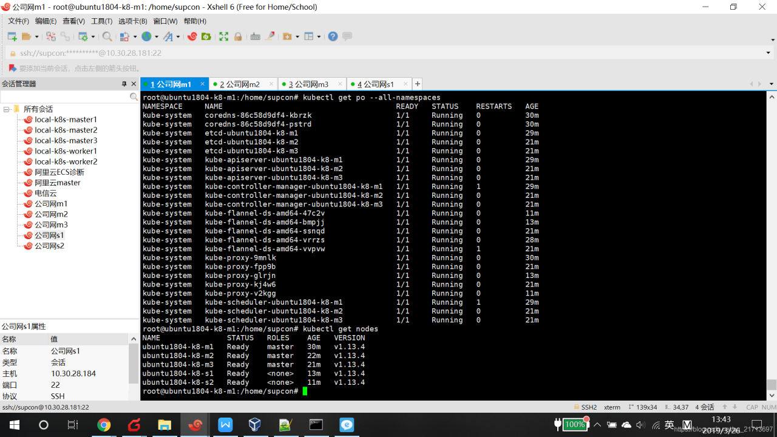Collapse the 所有会话 tree node

tap(6, 109)
